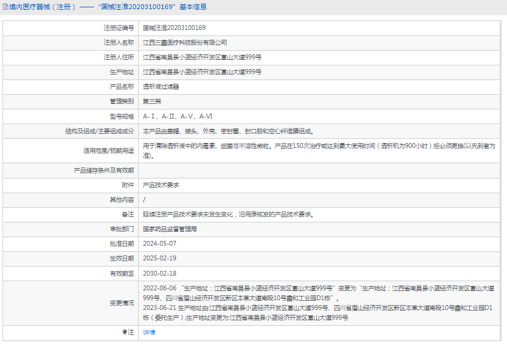Screen dimensions: 507x346
Task: Click the 产品储存条件及有效期 row label
Action: coord(104,171)
